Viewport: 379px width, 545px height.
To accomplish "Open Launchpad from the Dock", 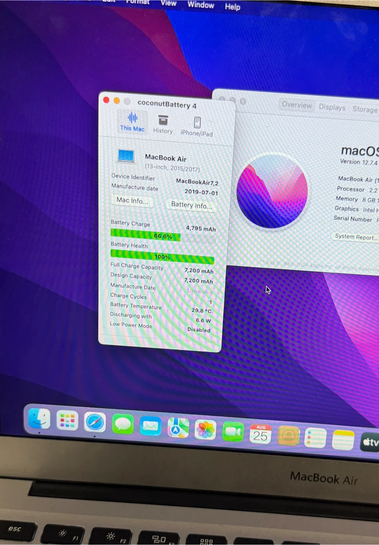I will (67, 420).
